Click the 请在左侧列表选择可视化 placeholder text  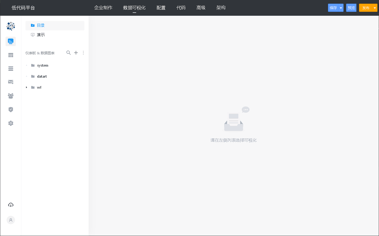point(233,140)
